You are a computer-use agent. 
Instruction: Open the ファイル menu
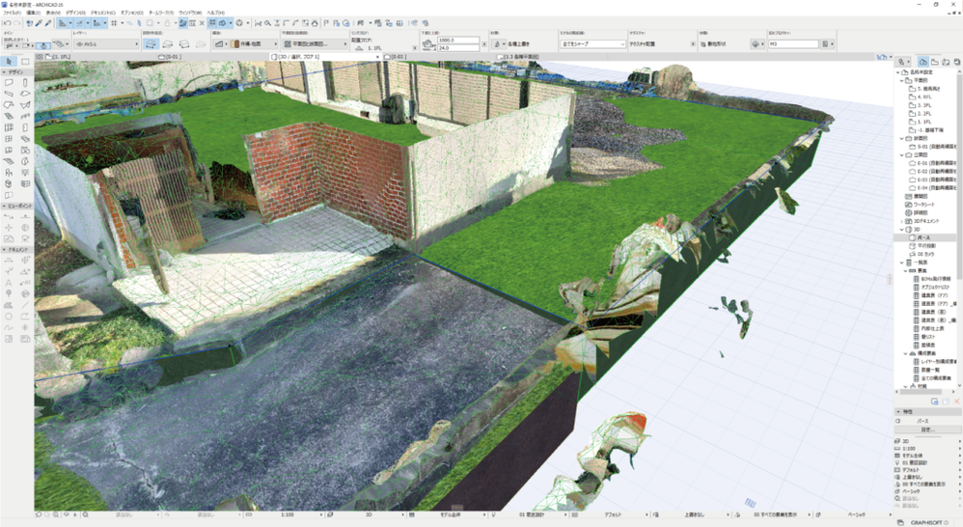click(x=13, y=13)
